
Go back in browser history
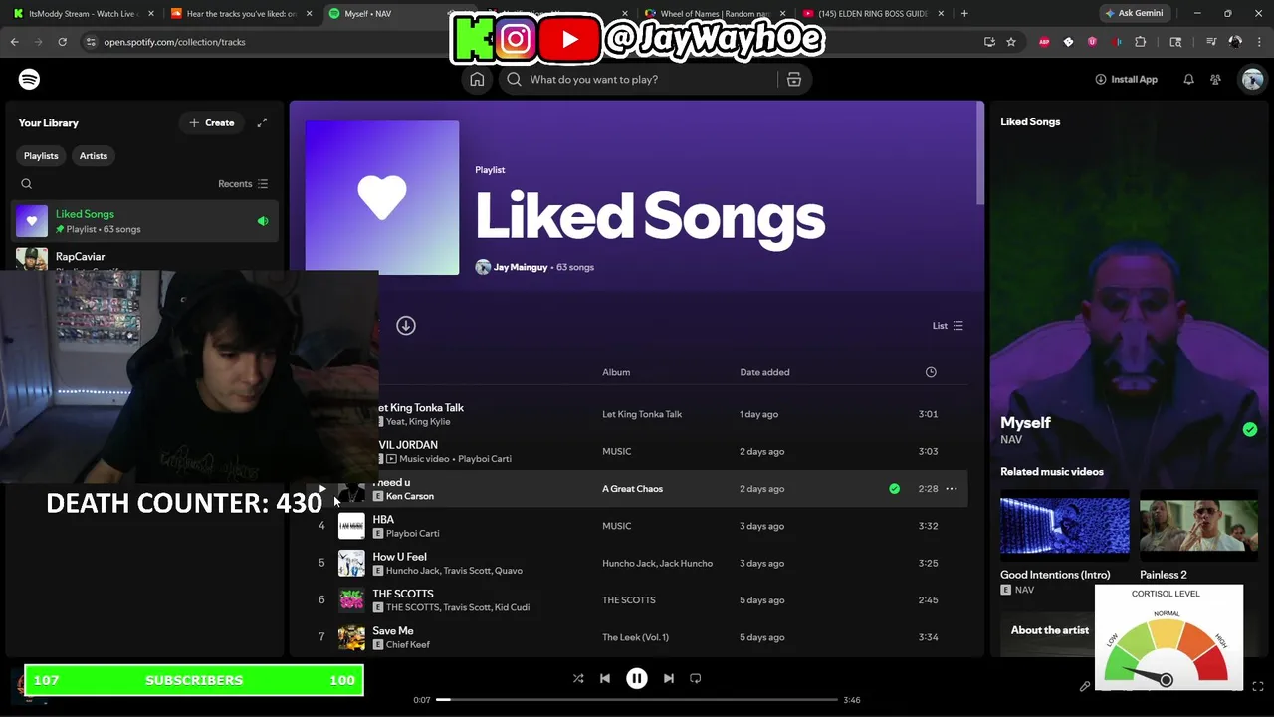point(14,42)
